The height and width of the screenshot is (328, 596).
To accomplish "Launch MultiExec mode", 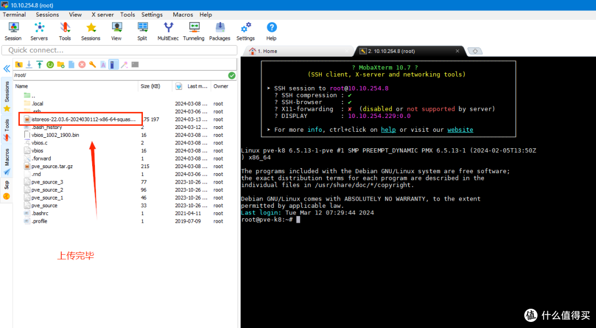I will coord(168,31).
